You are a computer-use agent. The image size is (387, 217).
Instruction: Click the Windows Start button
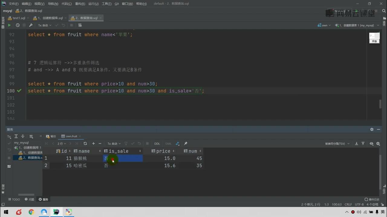tap(6, 212)
